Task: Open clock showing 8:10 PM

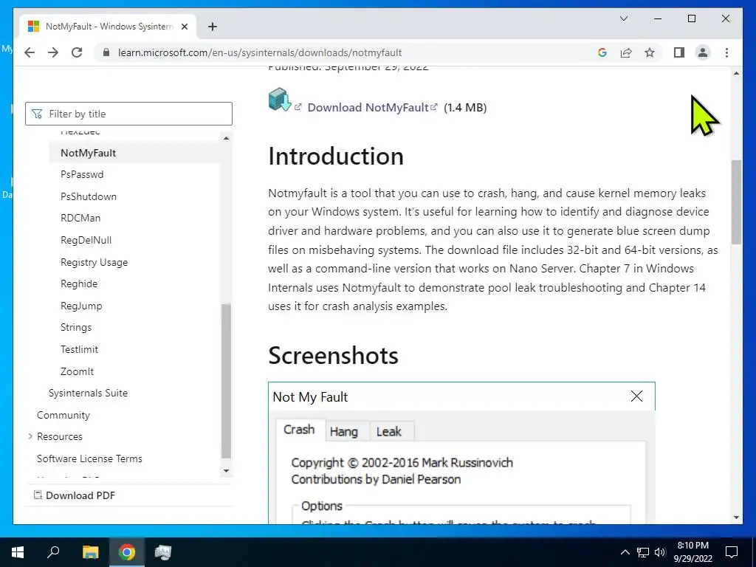Action: pyautogui.click(x=693, y=552)
